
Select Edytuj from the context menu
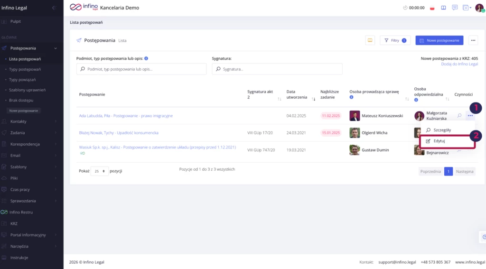tap(439, 141)
